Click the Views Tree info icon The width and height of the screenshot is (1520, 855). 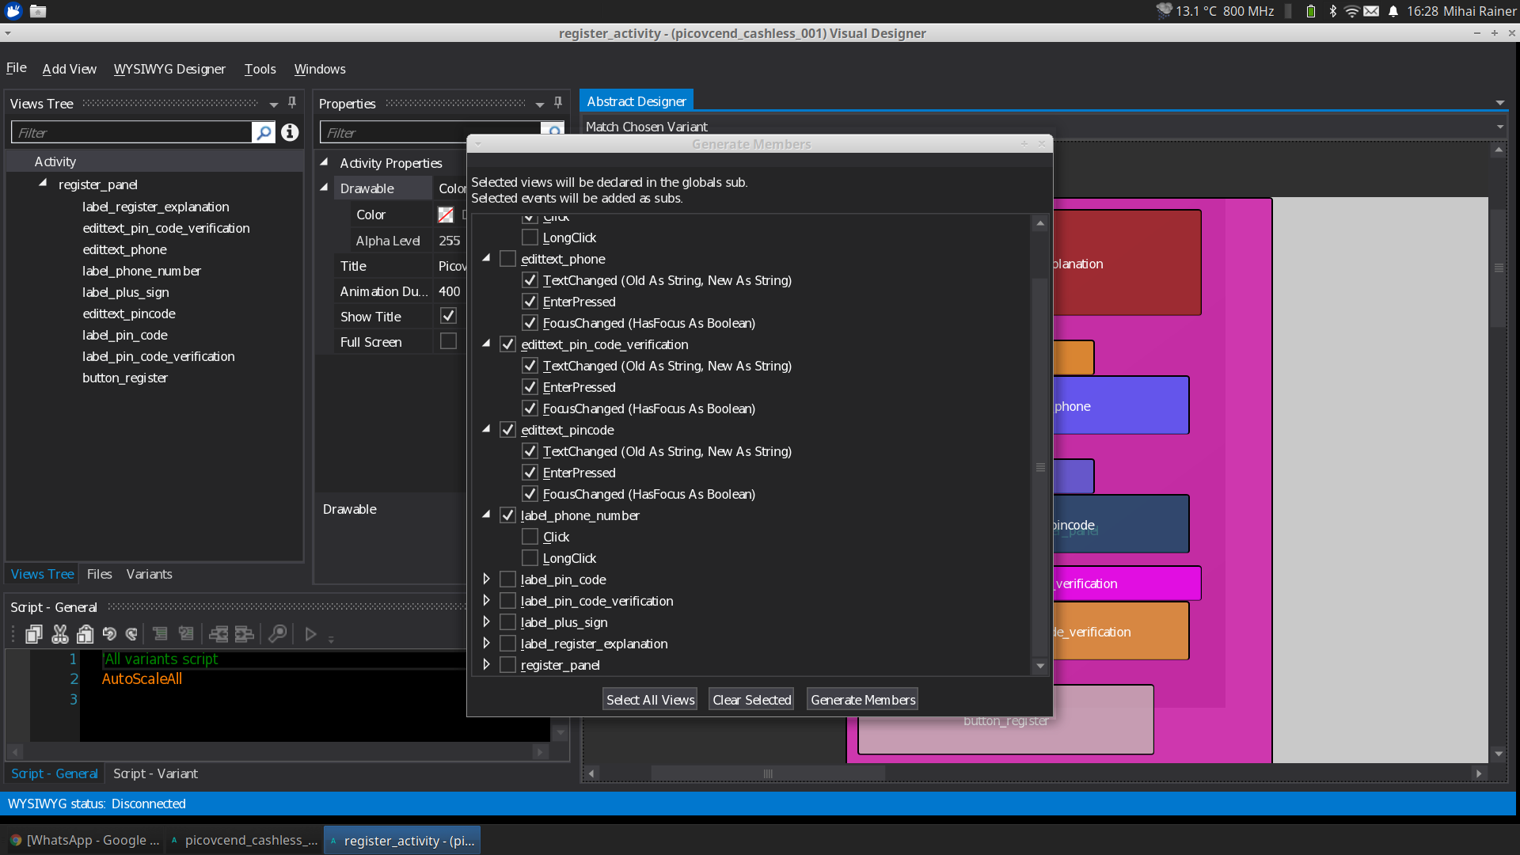coord(290,132)
